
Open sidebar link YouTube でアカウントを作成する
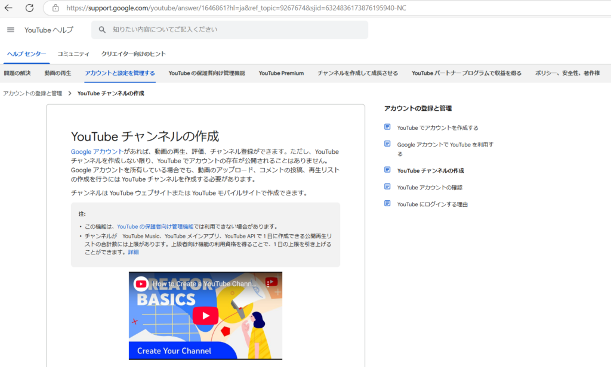(437, 127)
